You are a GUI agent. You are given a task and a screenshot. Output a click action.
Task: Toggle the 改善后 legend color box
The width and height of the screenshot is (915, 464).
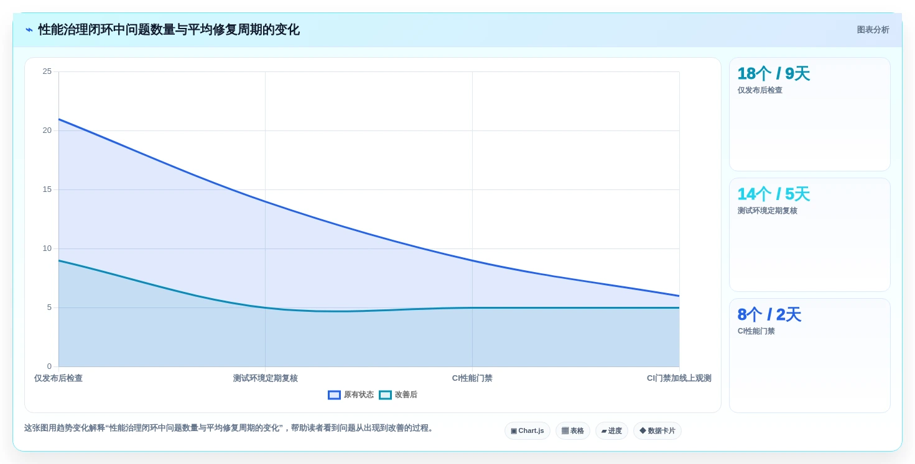click(385, 395)
